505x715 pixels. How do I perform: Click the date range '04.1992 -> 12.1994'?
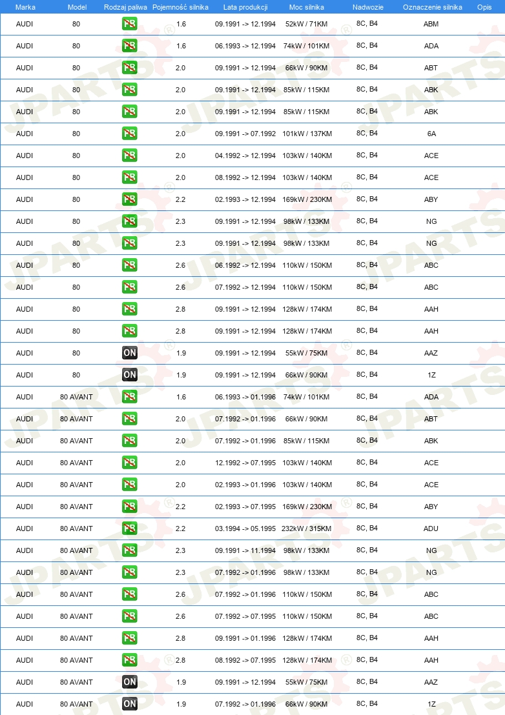click(245, 156)
